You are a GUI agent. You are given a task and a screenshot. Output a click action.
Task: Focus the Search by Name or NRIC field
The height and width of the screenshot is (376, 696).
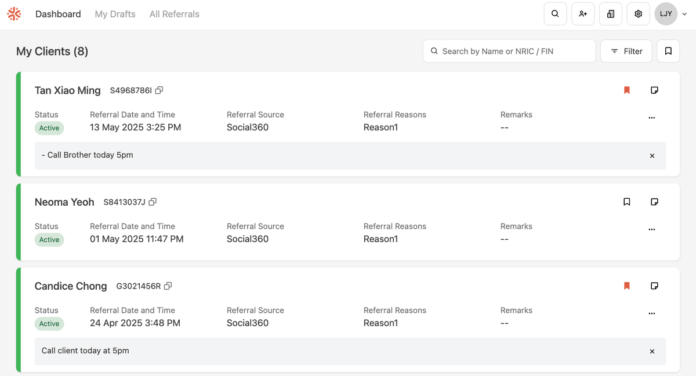509,51
